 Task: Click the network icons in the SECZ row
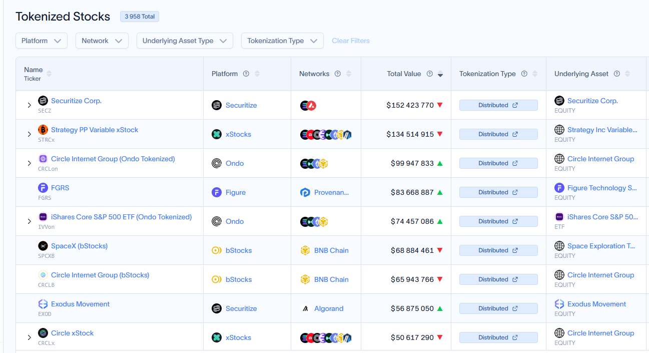point(308,105)
